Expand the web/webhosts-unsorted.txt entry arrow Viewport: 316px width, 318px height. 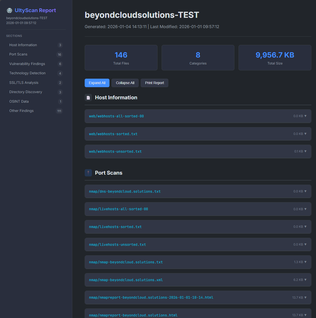point(305,151)
